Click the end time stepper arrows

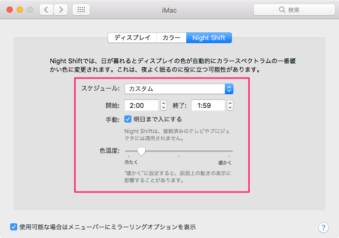click(230, 105)
